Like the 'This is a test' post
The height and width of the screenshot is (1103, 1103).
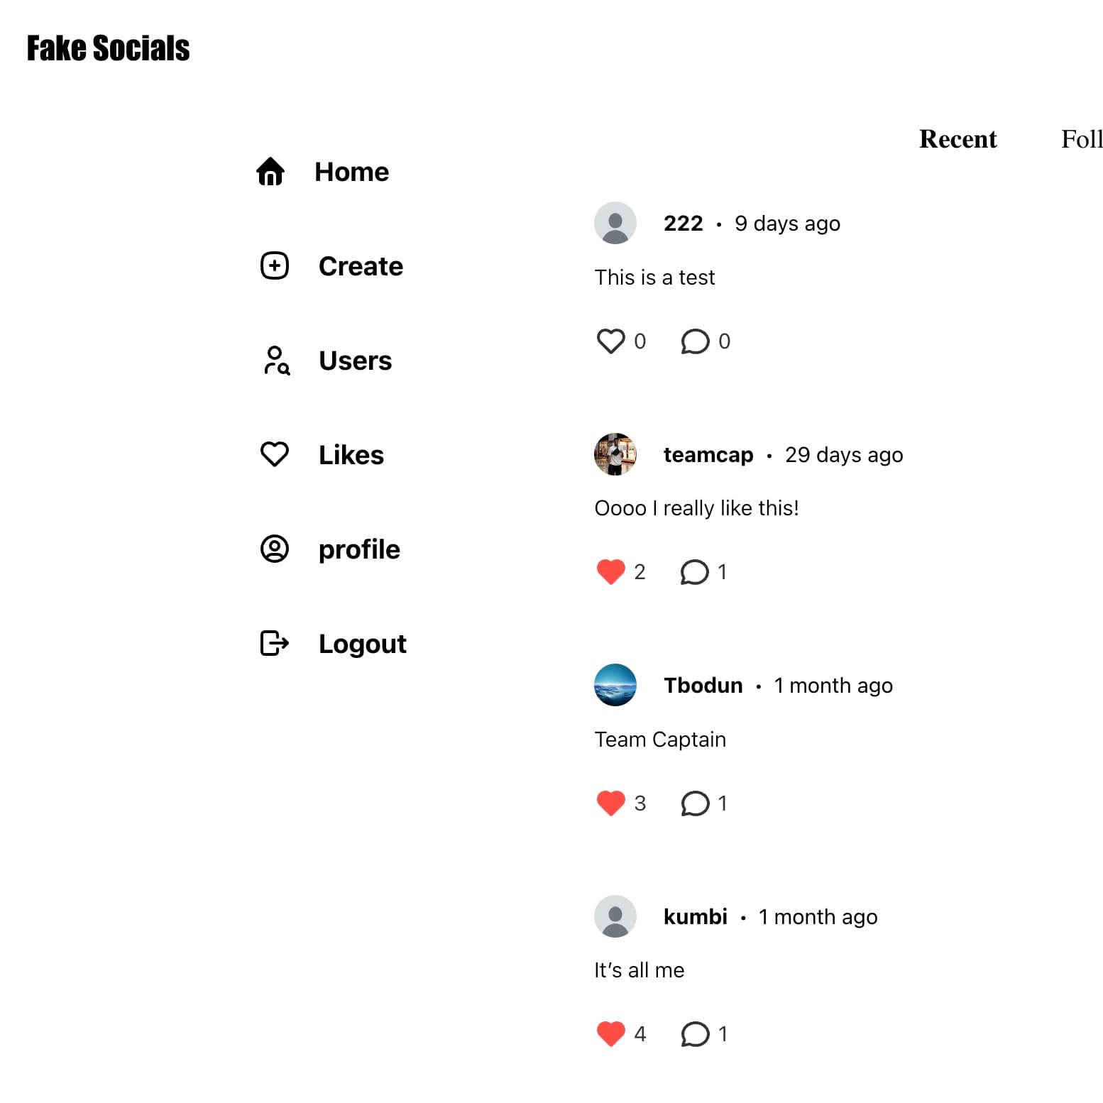point(611,341)
